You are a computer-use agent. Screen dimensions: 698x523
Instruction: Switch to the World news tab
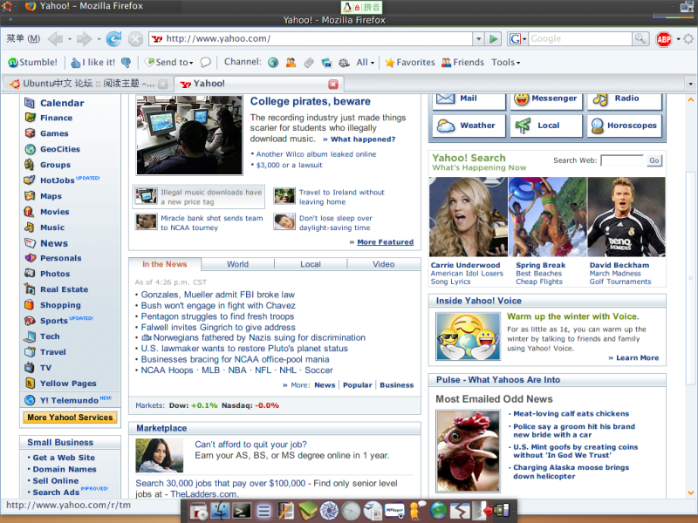237,264
